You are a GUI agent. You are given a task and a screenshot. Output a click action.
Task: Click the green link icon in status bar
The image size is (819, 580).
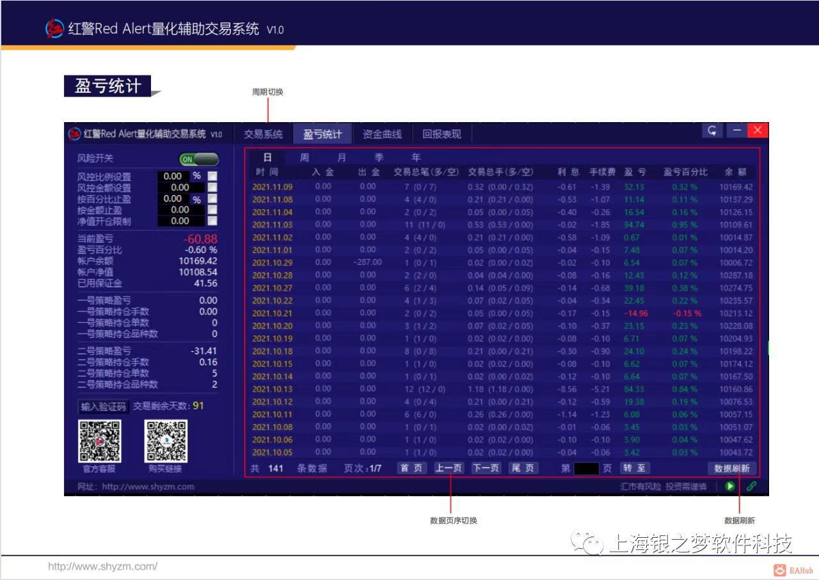[751, 486]
